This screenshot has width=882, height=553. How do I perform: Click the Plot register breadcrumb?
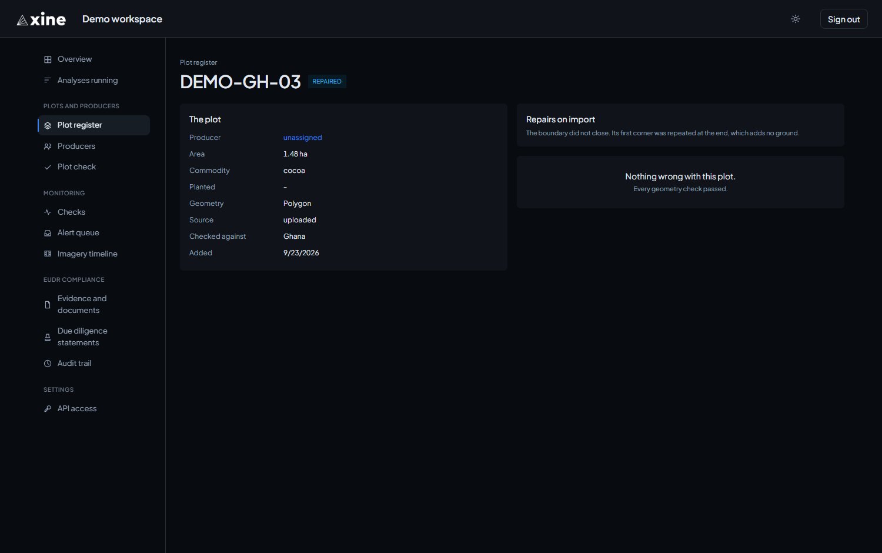click(198, 62)
